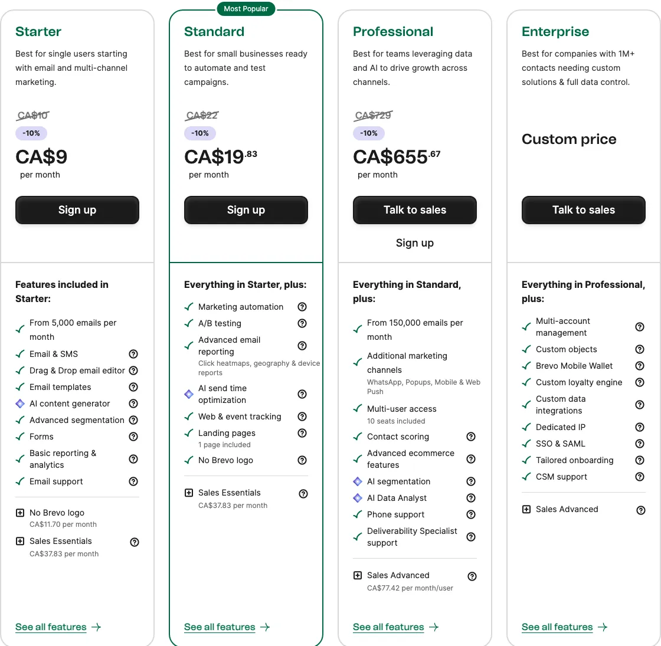Click the help icon beside Marketing automation
661x646 pixels.
tap(302, 307)
